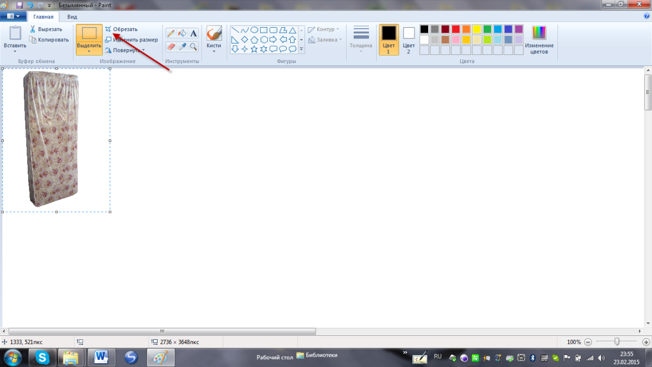Switch to the Вид tab
652x367 pixels.
click(72, 17)
